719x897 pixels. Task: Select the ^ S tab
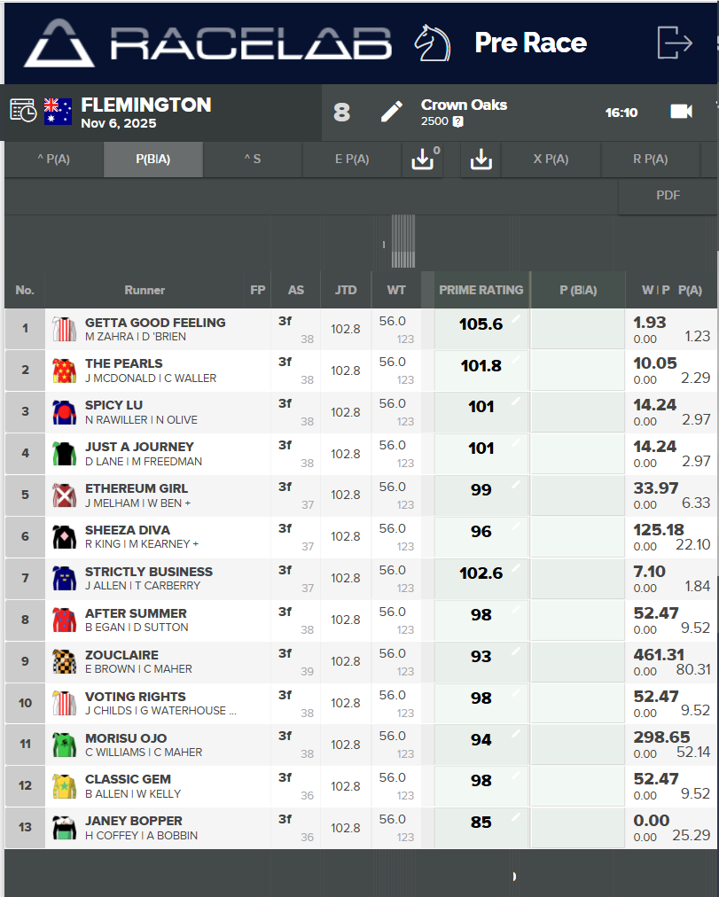coord(253,160)
